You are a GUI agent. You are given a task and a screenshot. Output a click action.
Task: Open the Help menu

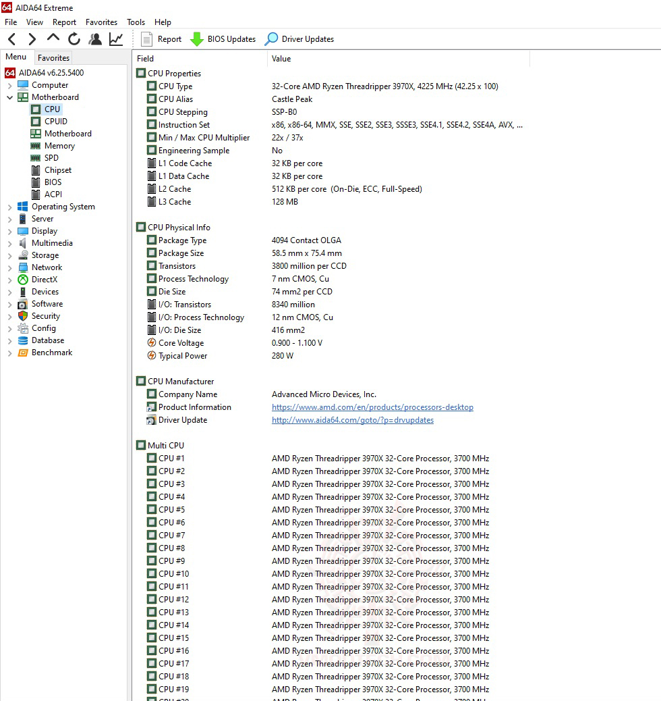pos(163,22)
